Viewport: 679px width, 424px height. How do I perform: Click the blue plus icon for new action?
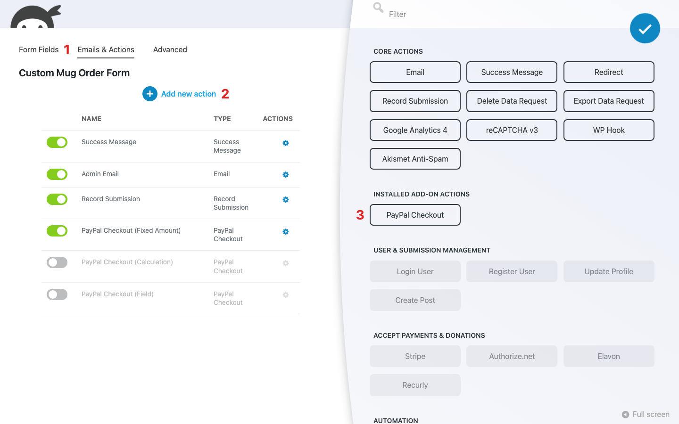(150, 94)
